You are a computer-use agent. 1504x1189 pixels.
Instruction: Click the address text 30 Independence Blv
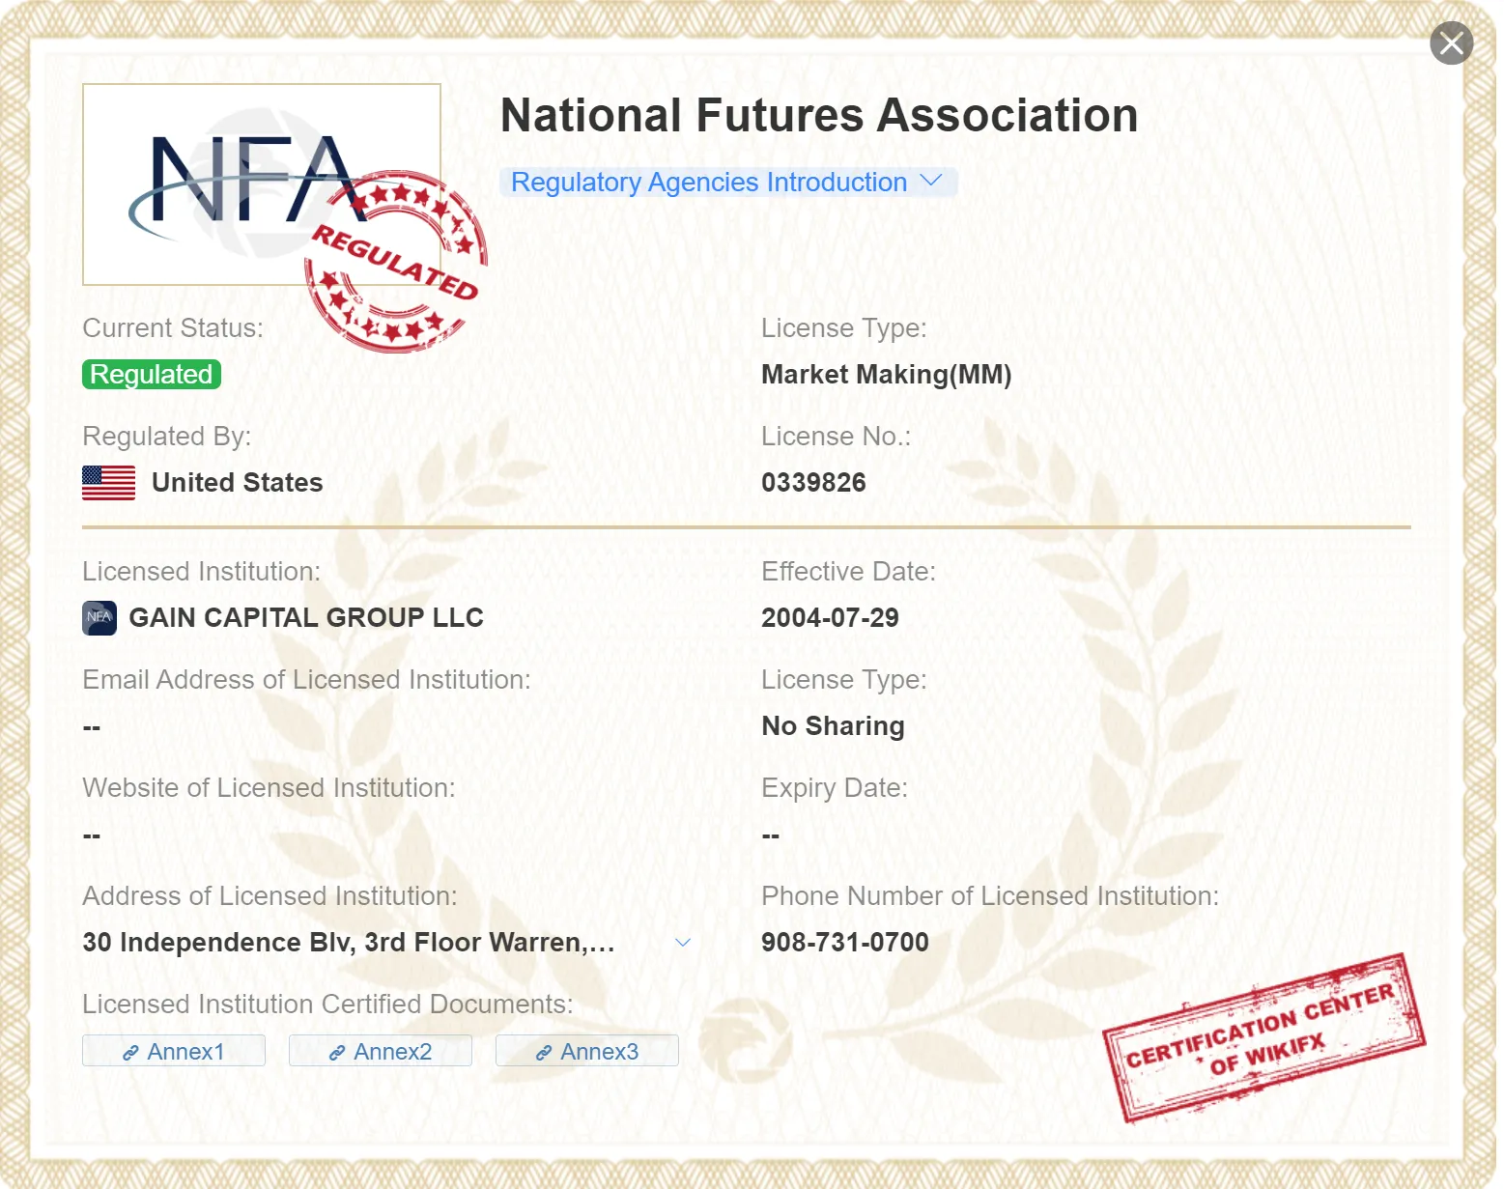(x=349, y=943)
